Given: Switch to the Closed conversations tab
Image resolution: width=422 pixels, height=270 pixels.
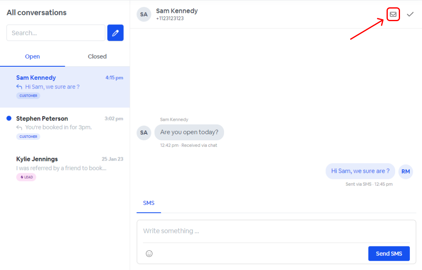Looking at the screenshot, I should pos(97,57).
